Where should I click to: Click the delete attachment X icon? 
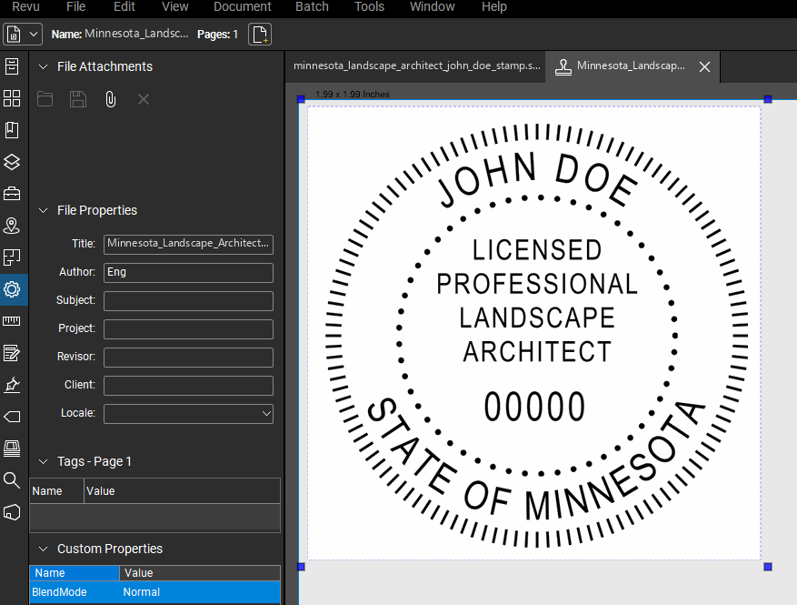click(x=144, y=99)
